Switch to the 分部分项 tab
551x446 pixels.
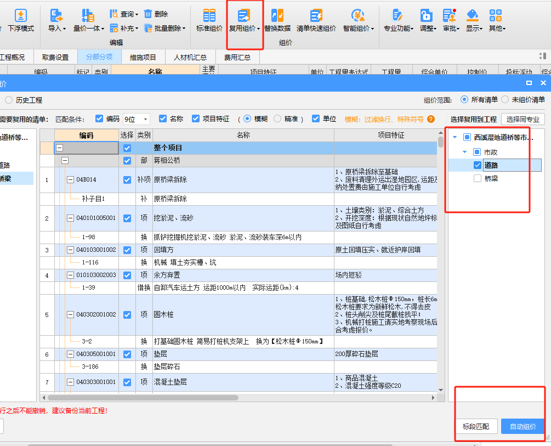point(99,57)
